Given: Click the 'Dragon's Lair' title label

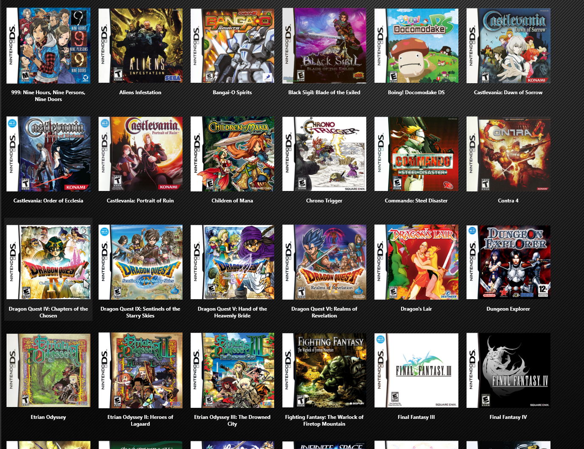Looking at the screenshot, I should [416, 309].
